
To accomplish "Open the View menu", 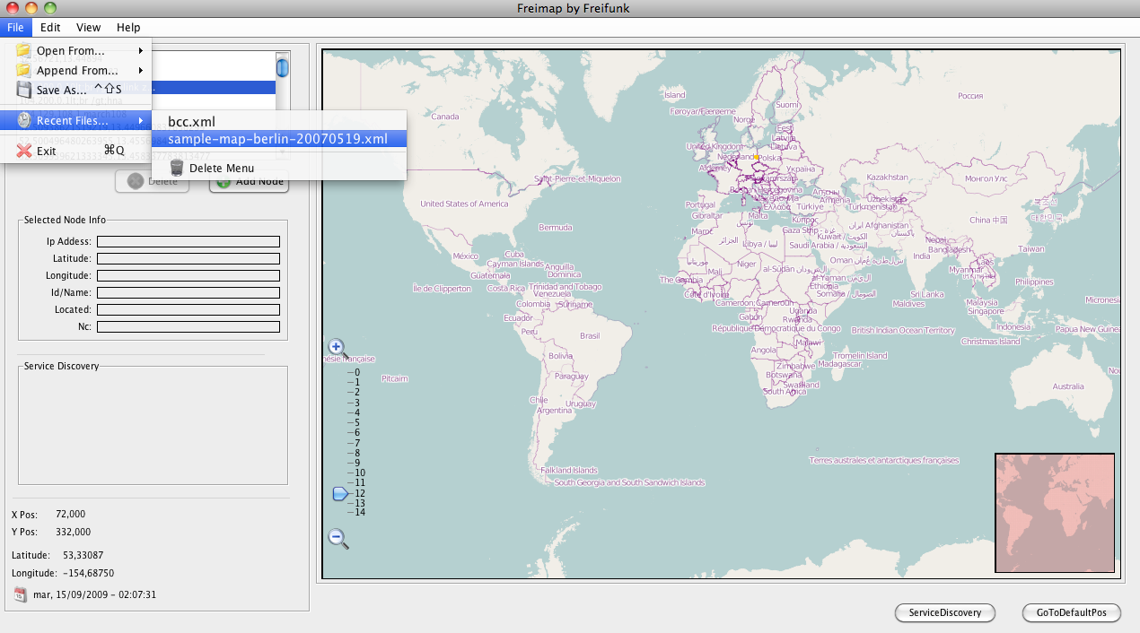I will coord(88,28).
